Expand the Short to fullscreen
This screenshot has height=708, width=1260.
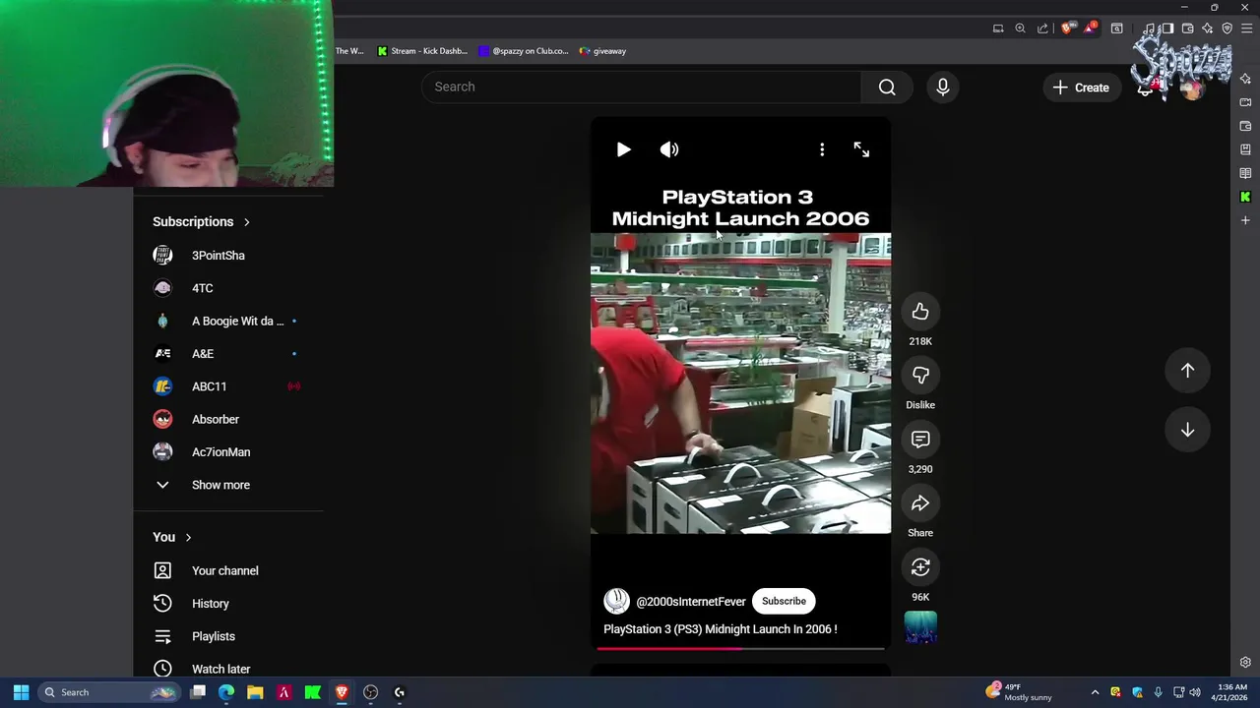click(861, 149)
